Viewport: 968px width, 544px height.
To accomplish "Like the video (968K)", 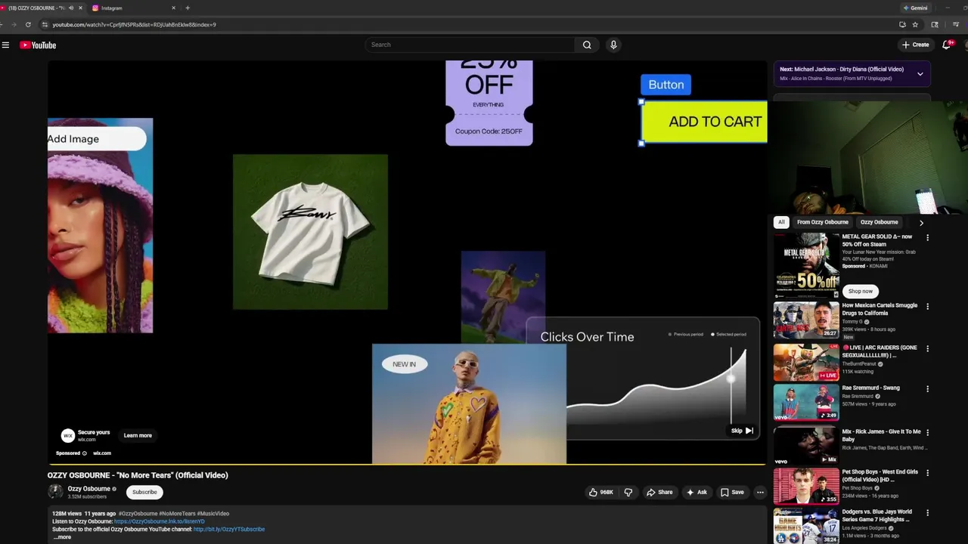I will pyautogui.click(x=601, y=492).
